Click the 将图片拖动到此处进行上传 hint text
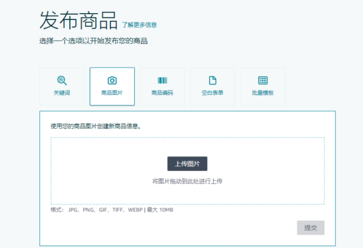 point(187,181)
